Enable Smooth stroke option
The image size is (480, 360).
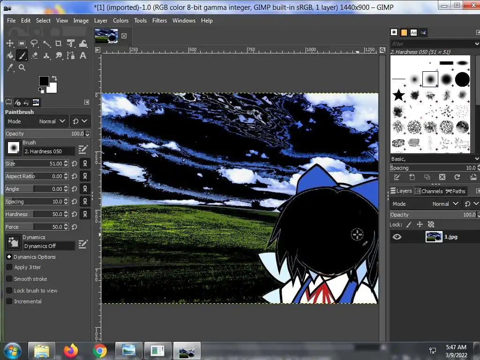pyautogui.click(x=9, y=279)
